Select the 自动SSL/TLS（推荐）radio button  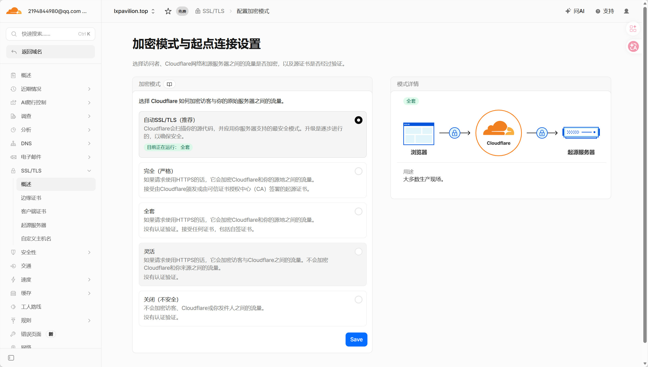[x=359, y=120]
